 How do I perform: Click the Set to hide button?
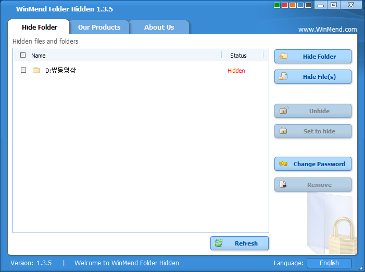[x=313, y=131]
